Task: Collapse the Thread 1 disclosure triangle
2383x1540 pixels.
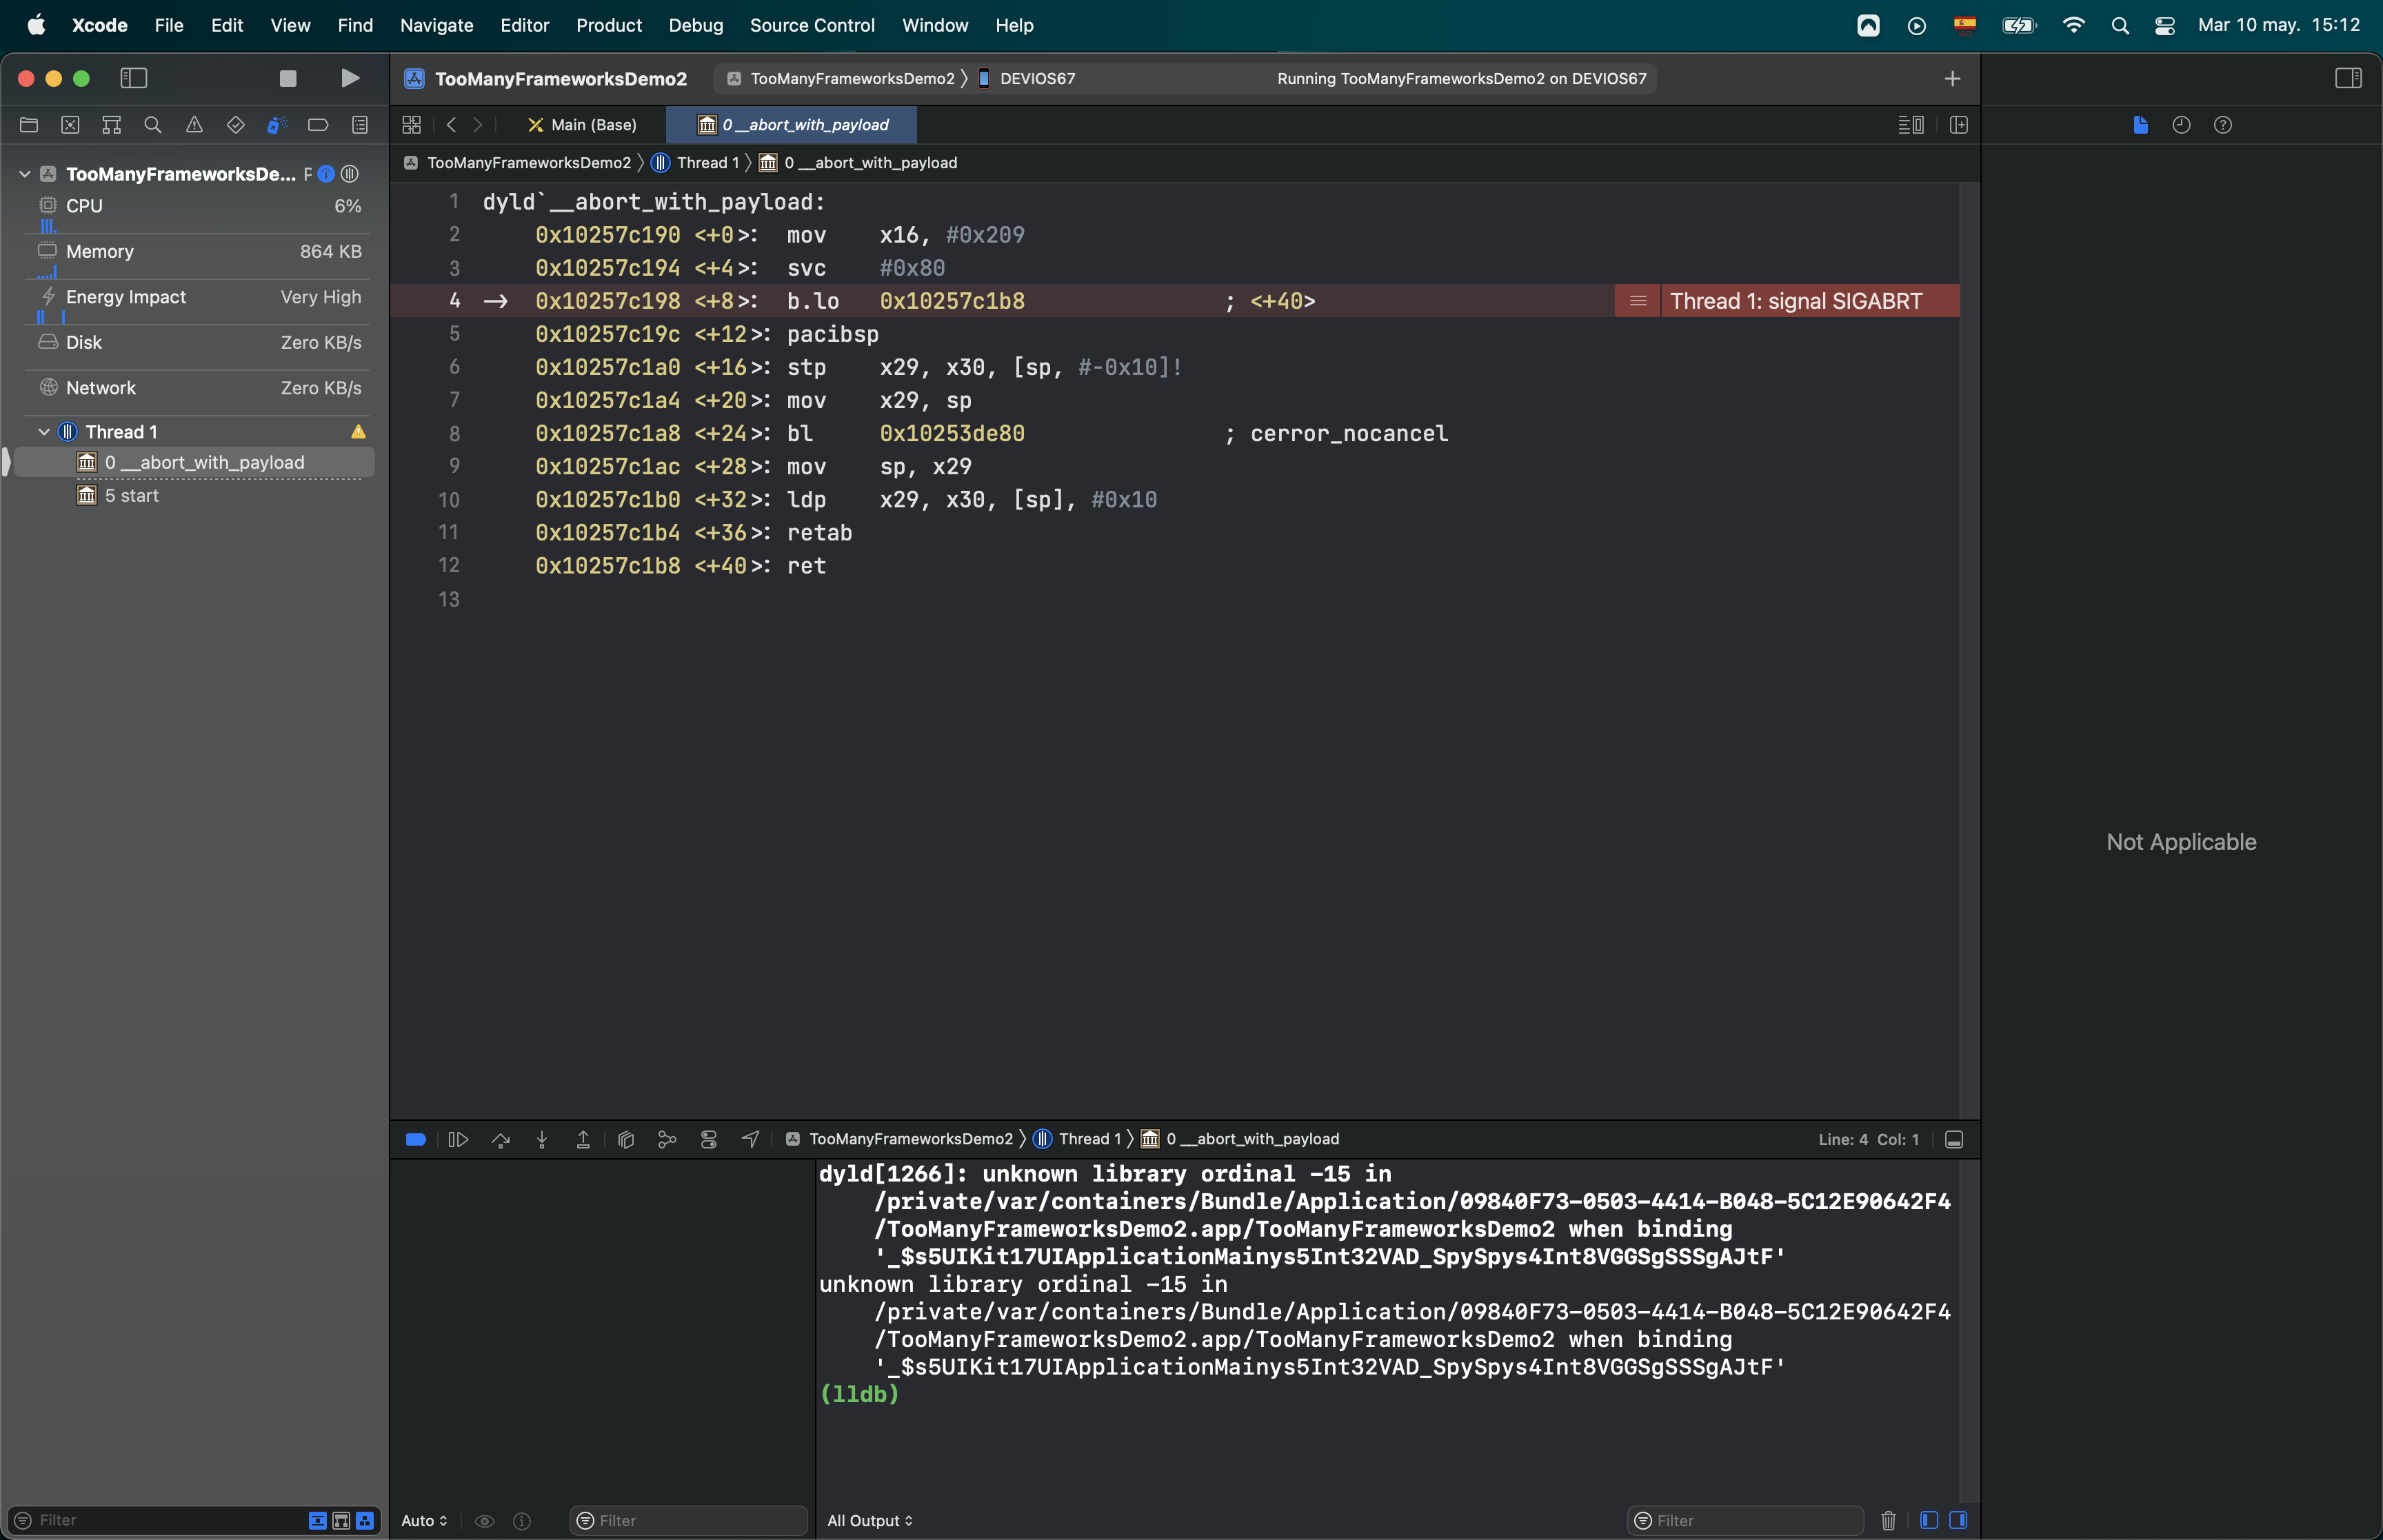Action: 44,432
